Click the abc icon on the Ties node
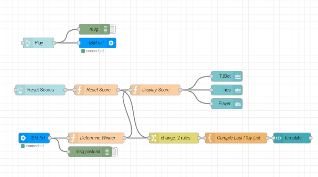This screenshot has width=318, height=177. (x=238, y=90)
